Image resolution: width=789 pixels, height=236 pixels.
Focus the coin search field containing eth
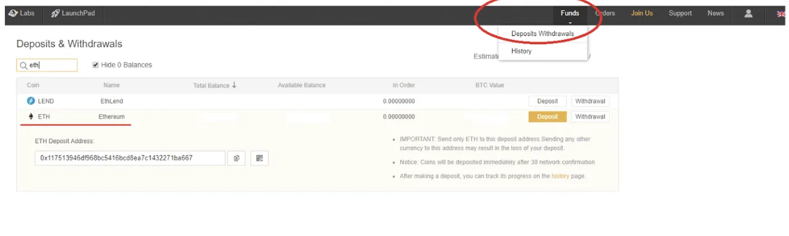47,65
